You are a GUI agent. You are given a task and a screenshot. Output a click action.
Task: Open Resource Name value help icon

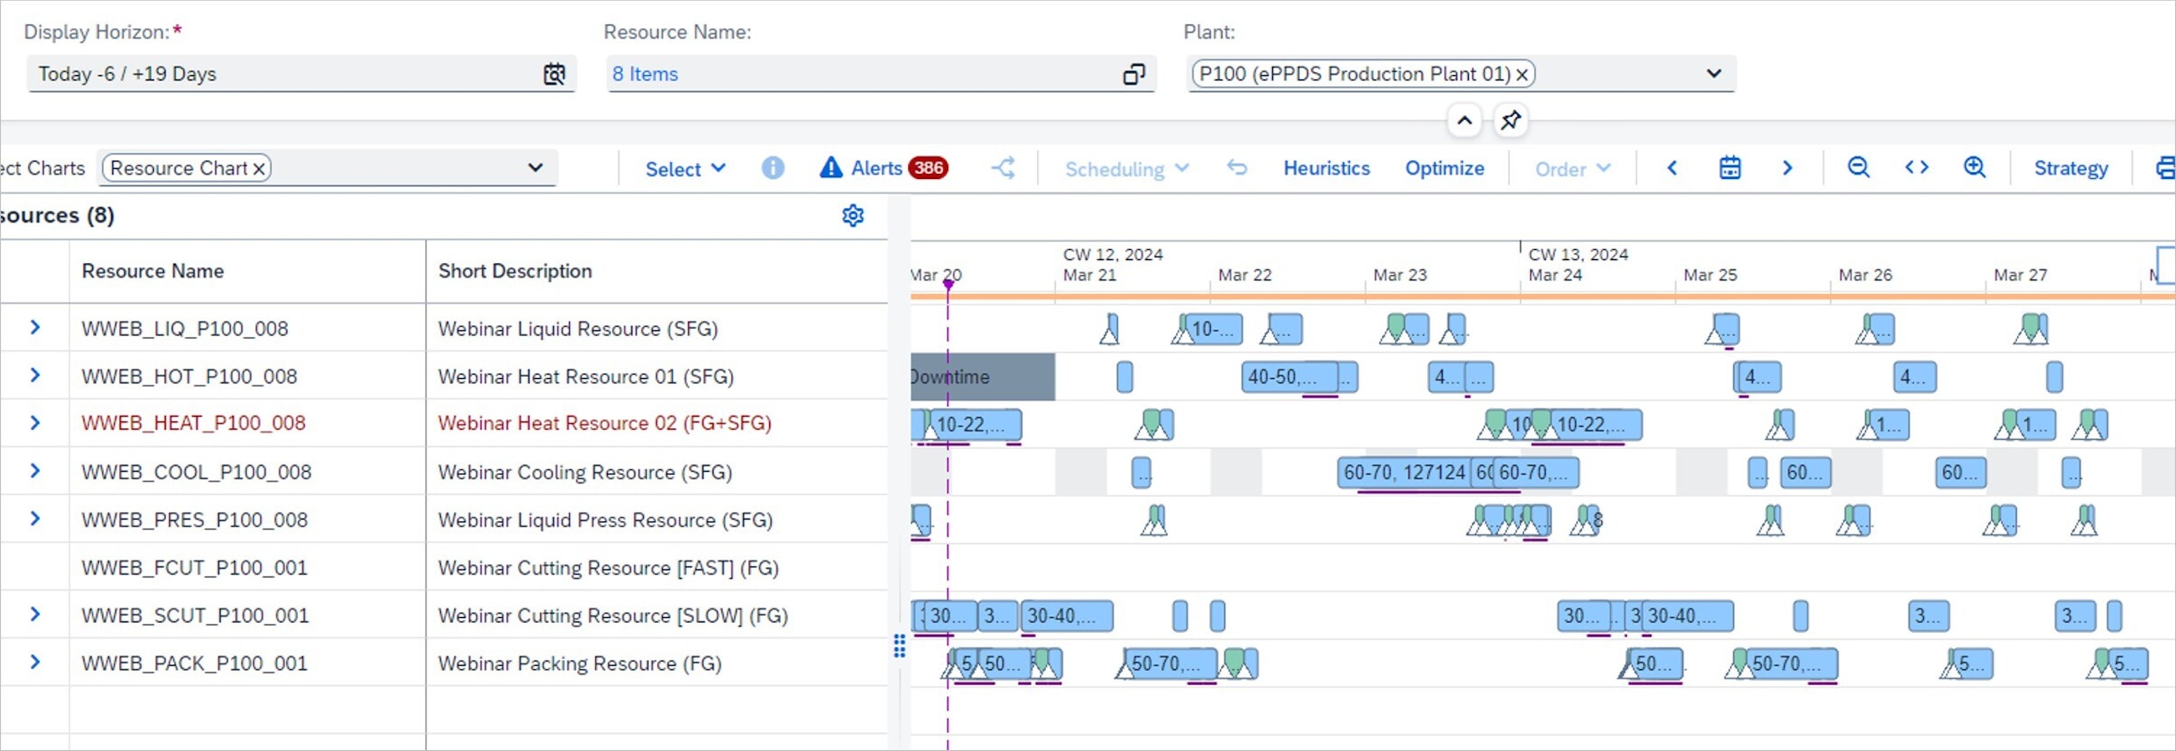point(1132,74)
